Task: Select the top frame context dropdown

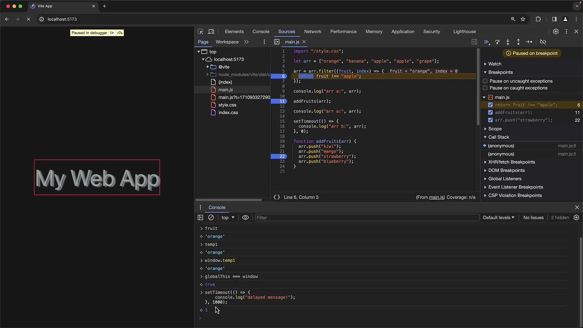Action: click(x=227, y=217)
